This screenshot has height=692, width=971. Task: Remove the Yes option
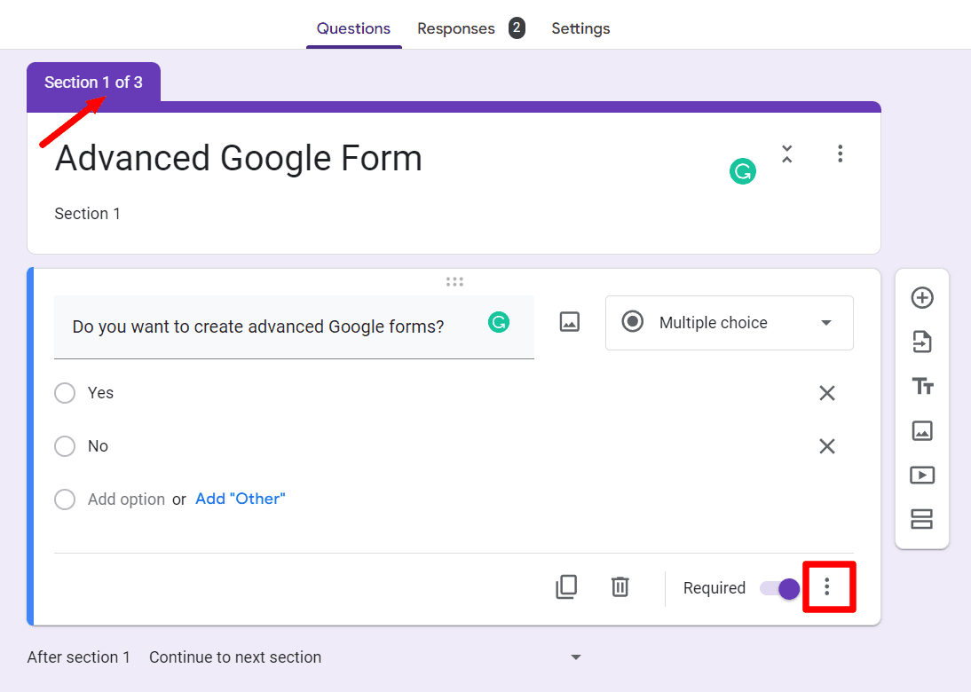point(827,393)
